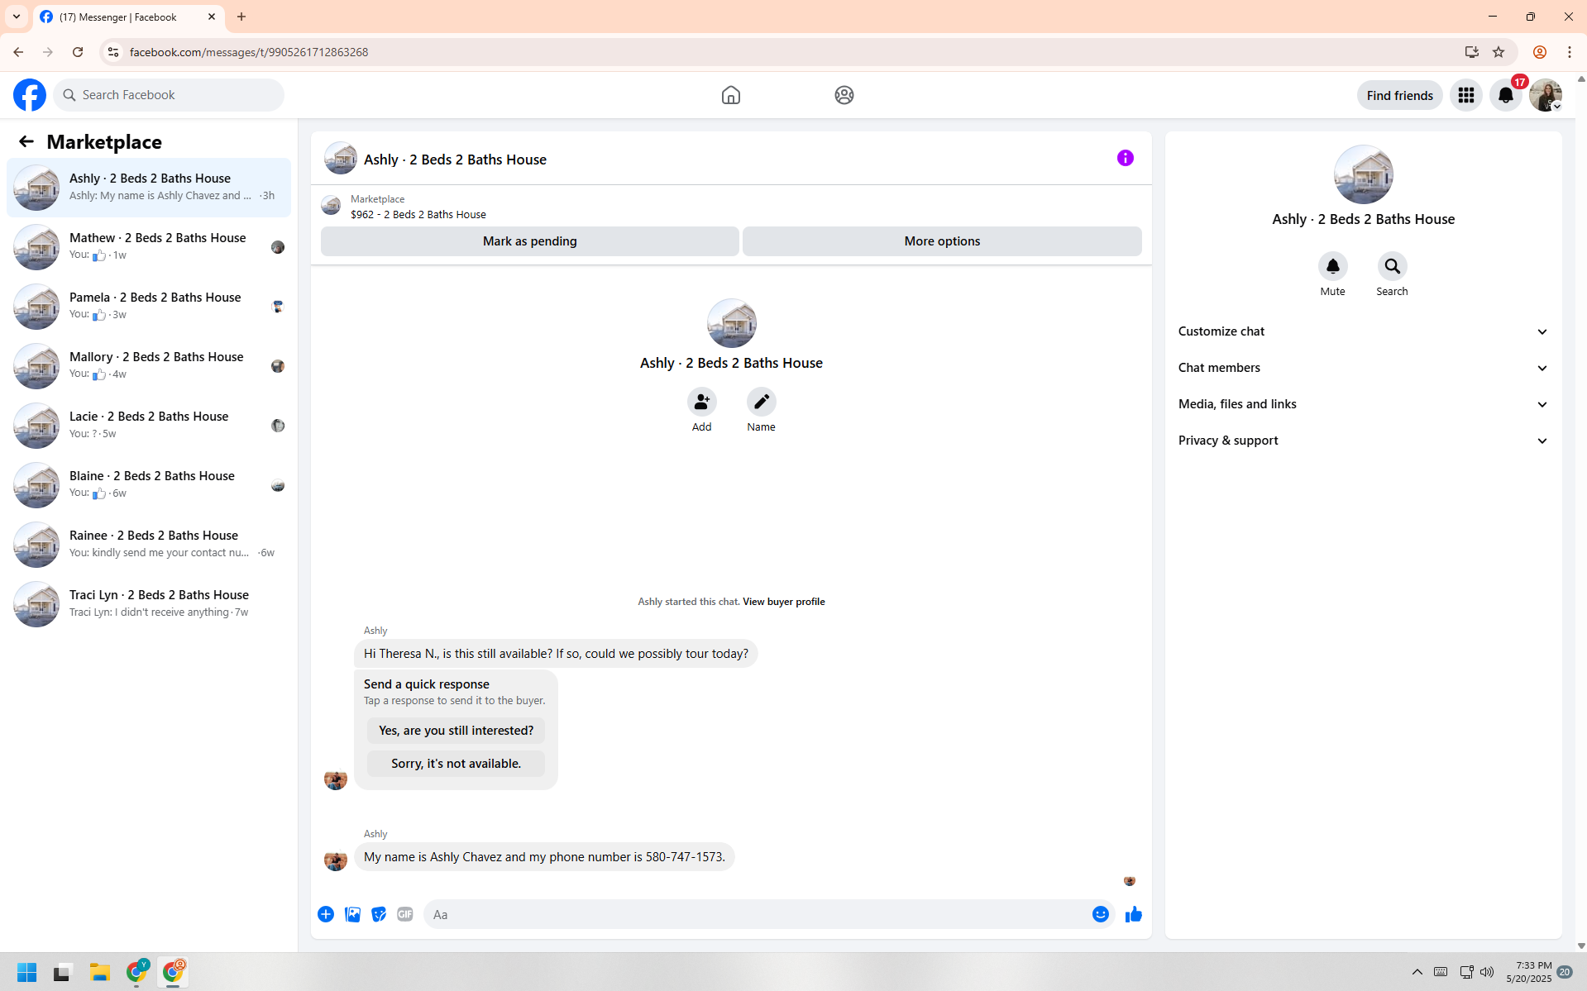Send quick response Yes, are you still interested?

click(x=456, y=731)
